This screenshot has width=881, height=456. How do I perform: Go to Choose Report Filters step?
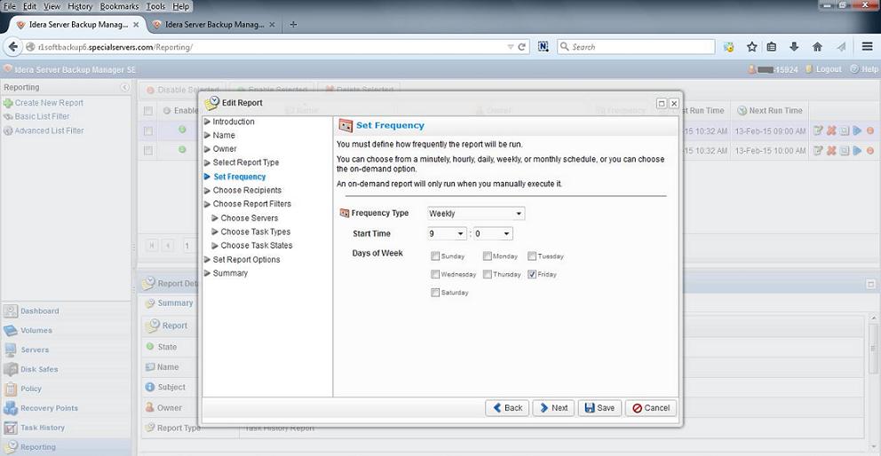click(x=251, y=204)
